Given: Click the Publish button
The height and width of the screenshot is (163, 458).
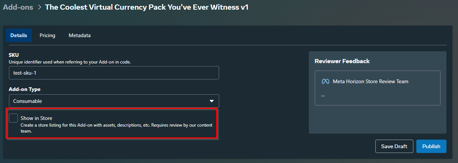Looking at the screenshot, I should pyautogui.click(x=431, y=146).
